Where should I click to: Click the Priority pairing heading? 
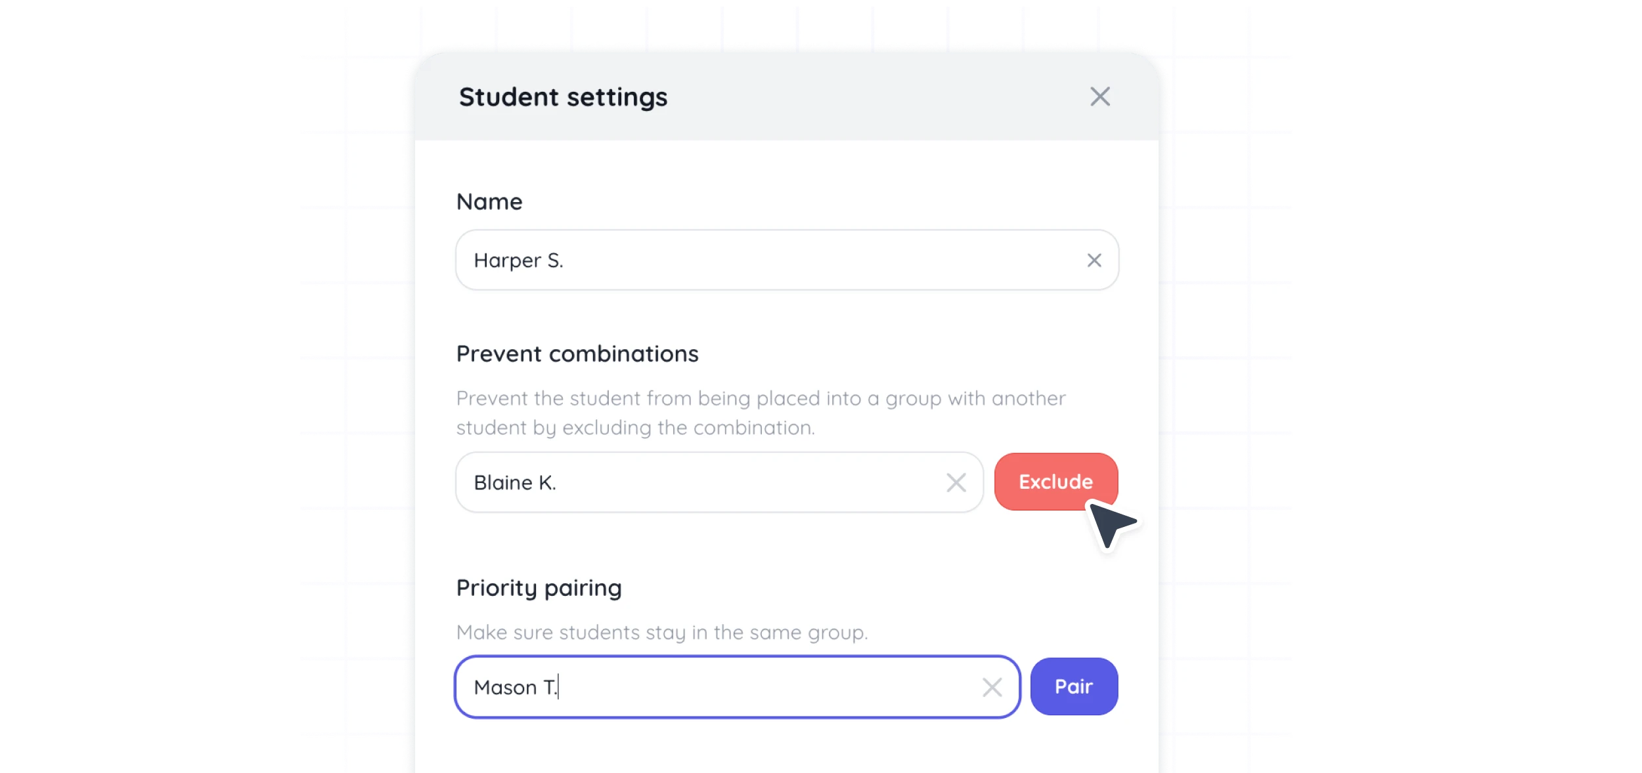[x=539, y=587]
